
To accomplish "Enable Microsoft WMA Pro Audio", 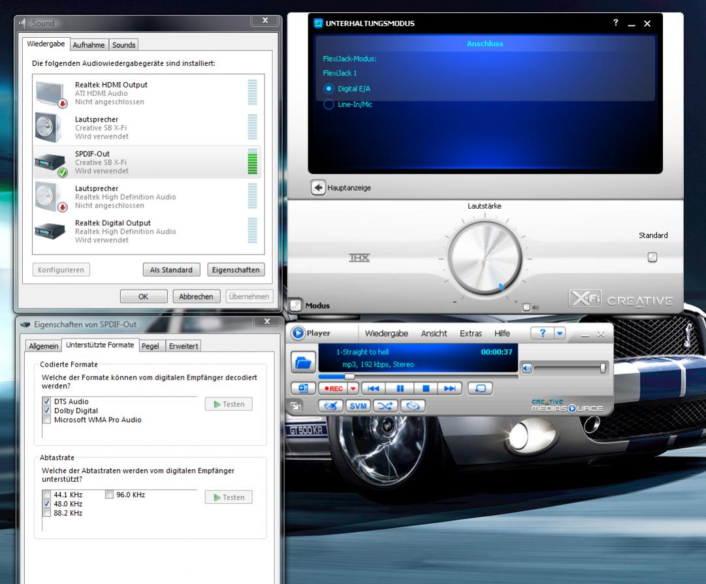I will click(x=46, y=420).
